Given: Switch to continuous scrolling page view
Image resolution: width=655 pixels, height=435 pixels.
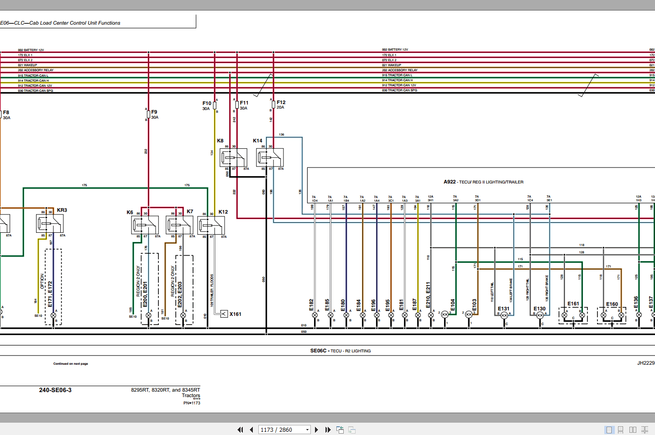Looking at the screenshot, I should [621, 430].
